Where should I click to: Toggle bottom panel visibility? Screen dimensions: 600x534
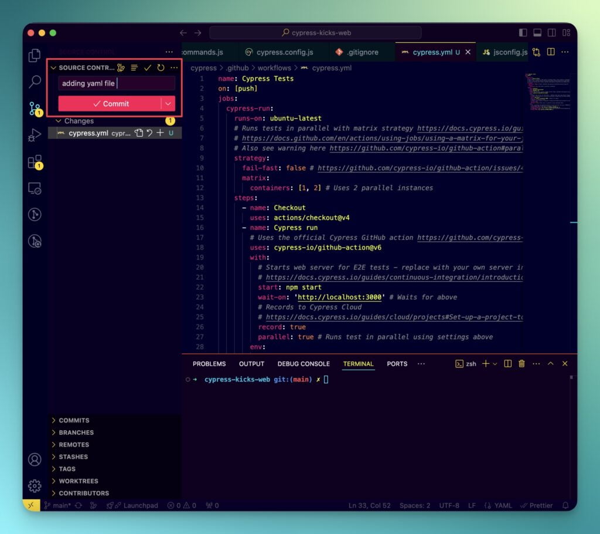click(537, 33)
